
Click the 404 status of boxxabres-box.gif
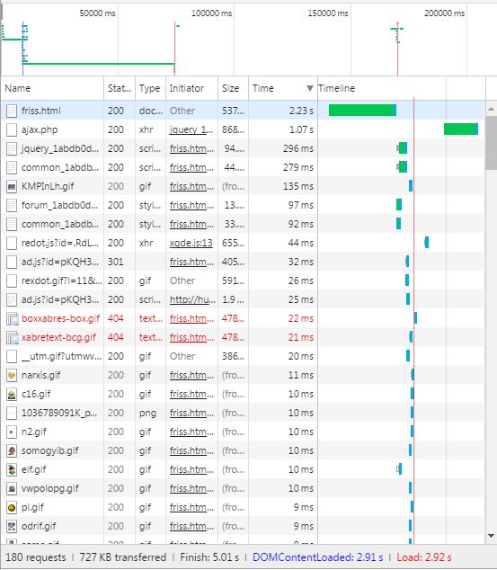(x=116, y=318)
